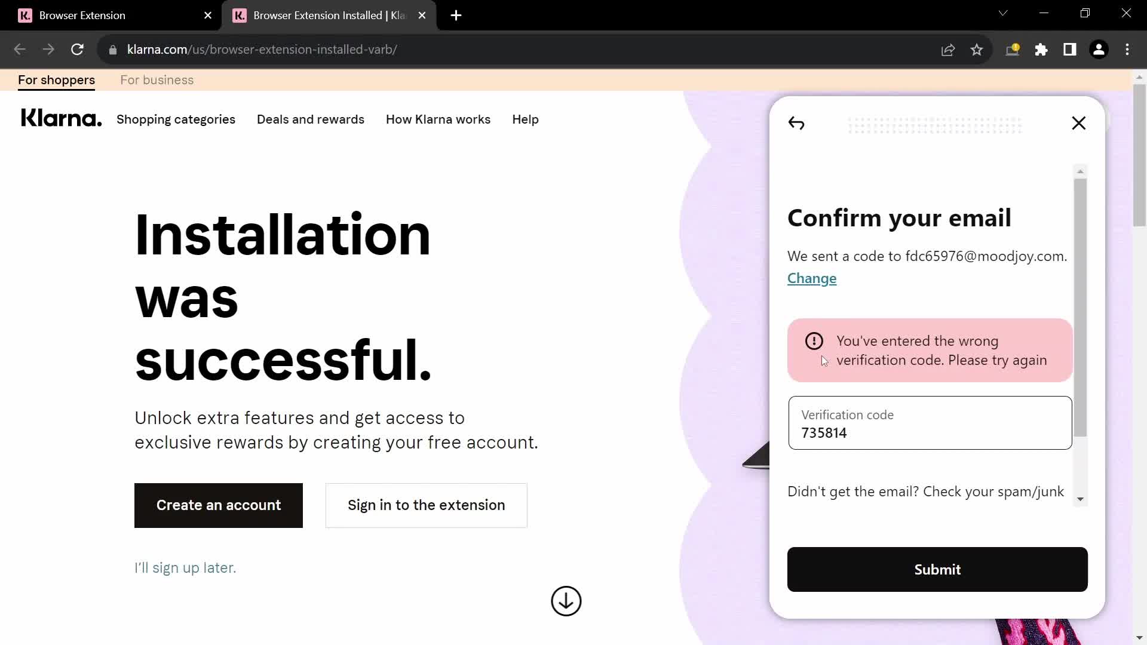The image size is (1147, 645).
Task: Click the For shoppers tab
Action: [57, 79]
